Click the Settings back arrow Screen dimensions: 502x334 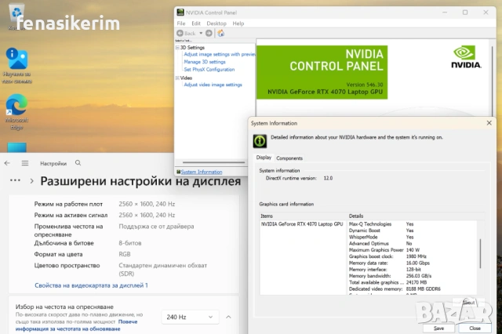(x=7, y=163)
